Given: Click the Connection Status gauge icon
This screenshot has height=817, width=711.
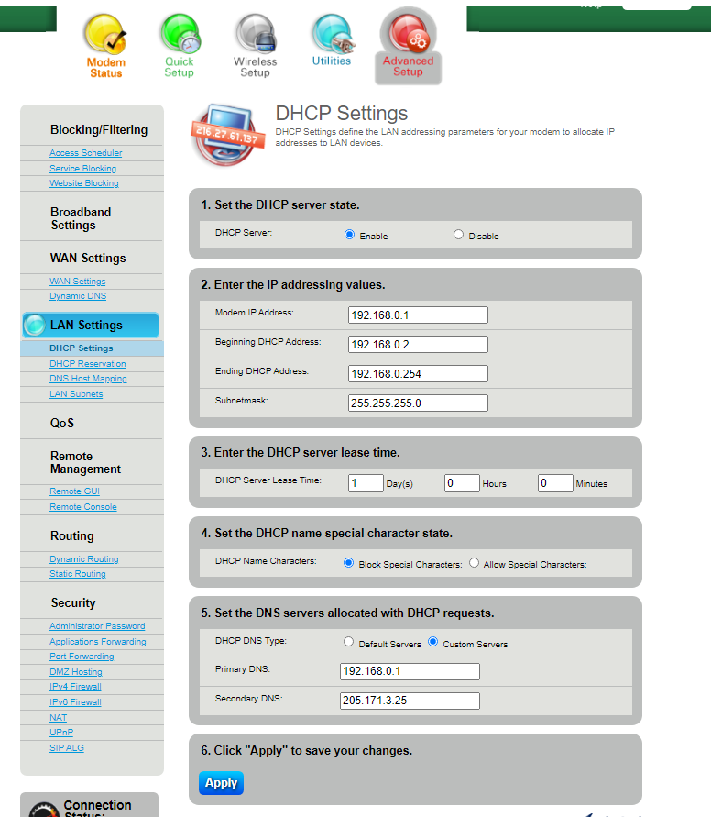Looking at the screenshot, I should [44, 809].
